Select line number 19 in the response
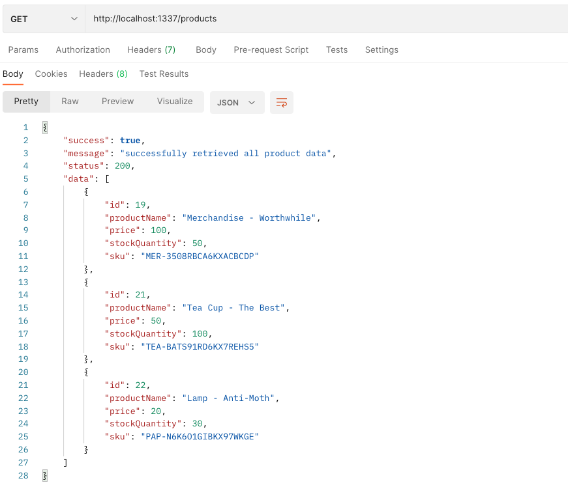Screen dimensions: 568x485 point(23,359)
